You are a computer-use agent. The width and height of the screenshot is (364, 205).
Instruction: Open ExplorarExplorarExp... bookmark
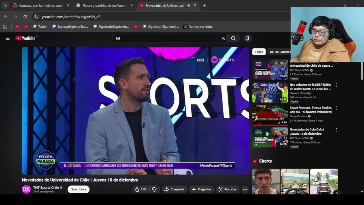point(70,26)
